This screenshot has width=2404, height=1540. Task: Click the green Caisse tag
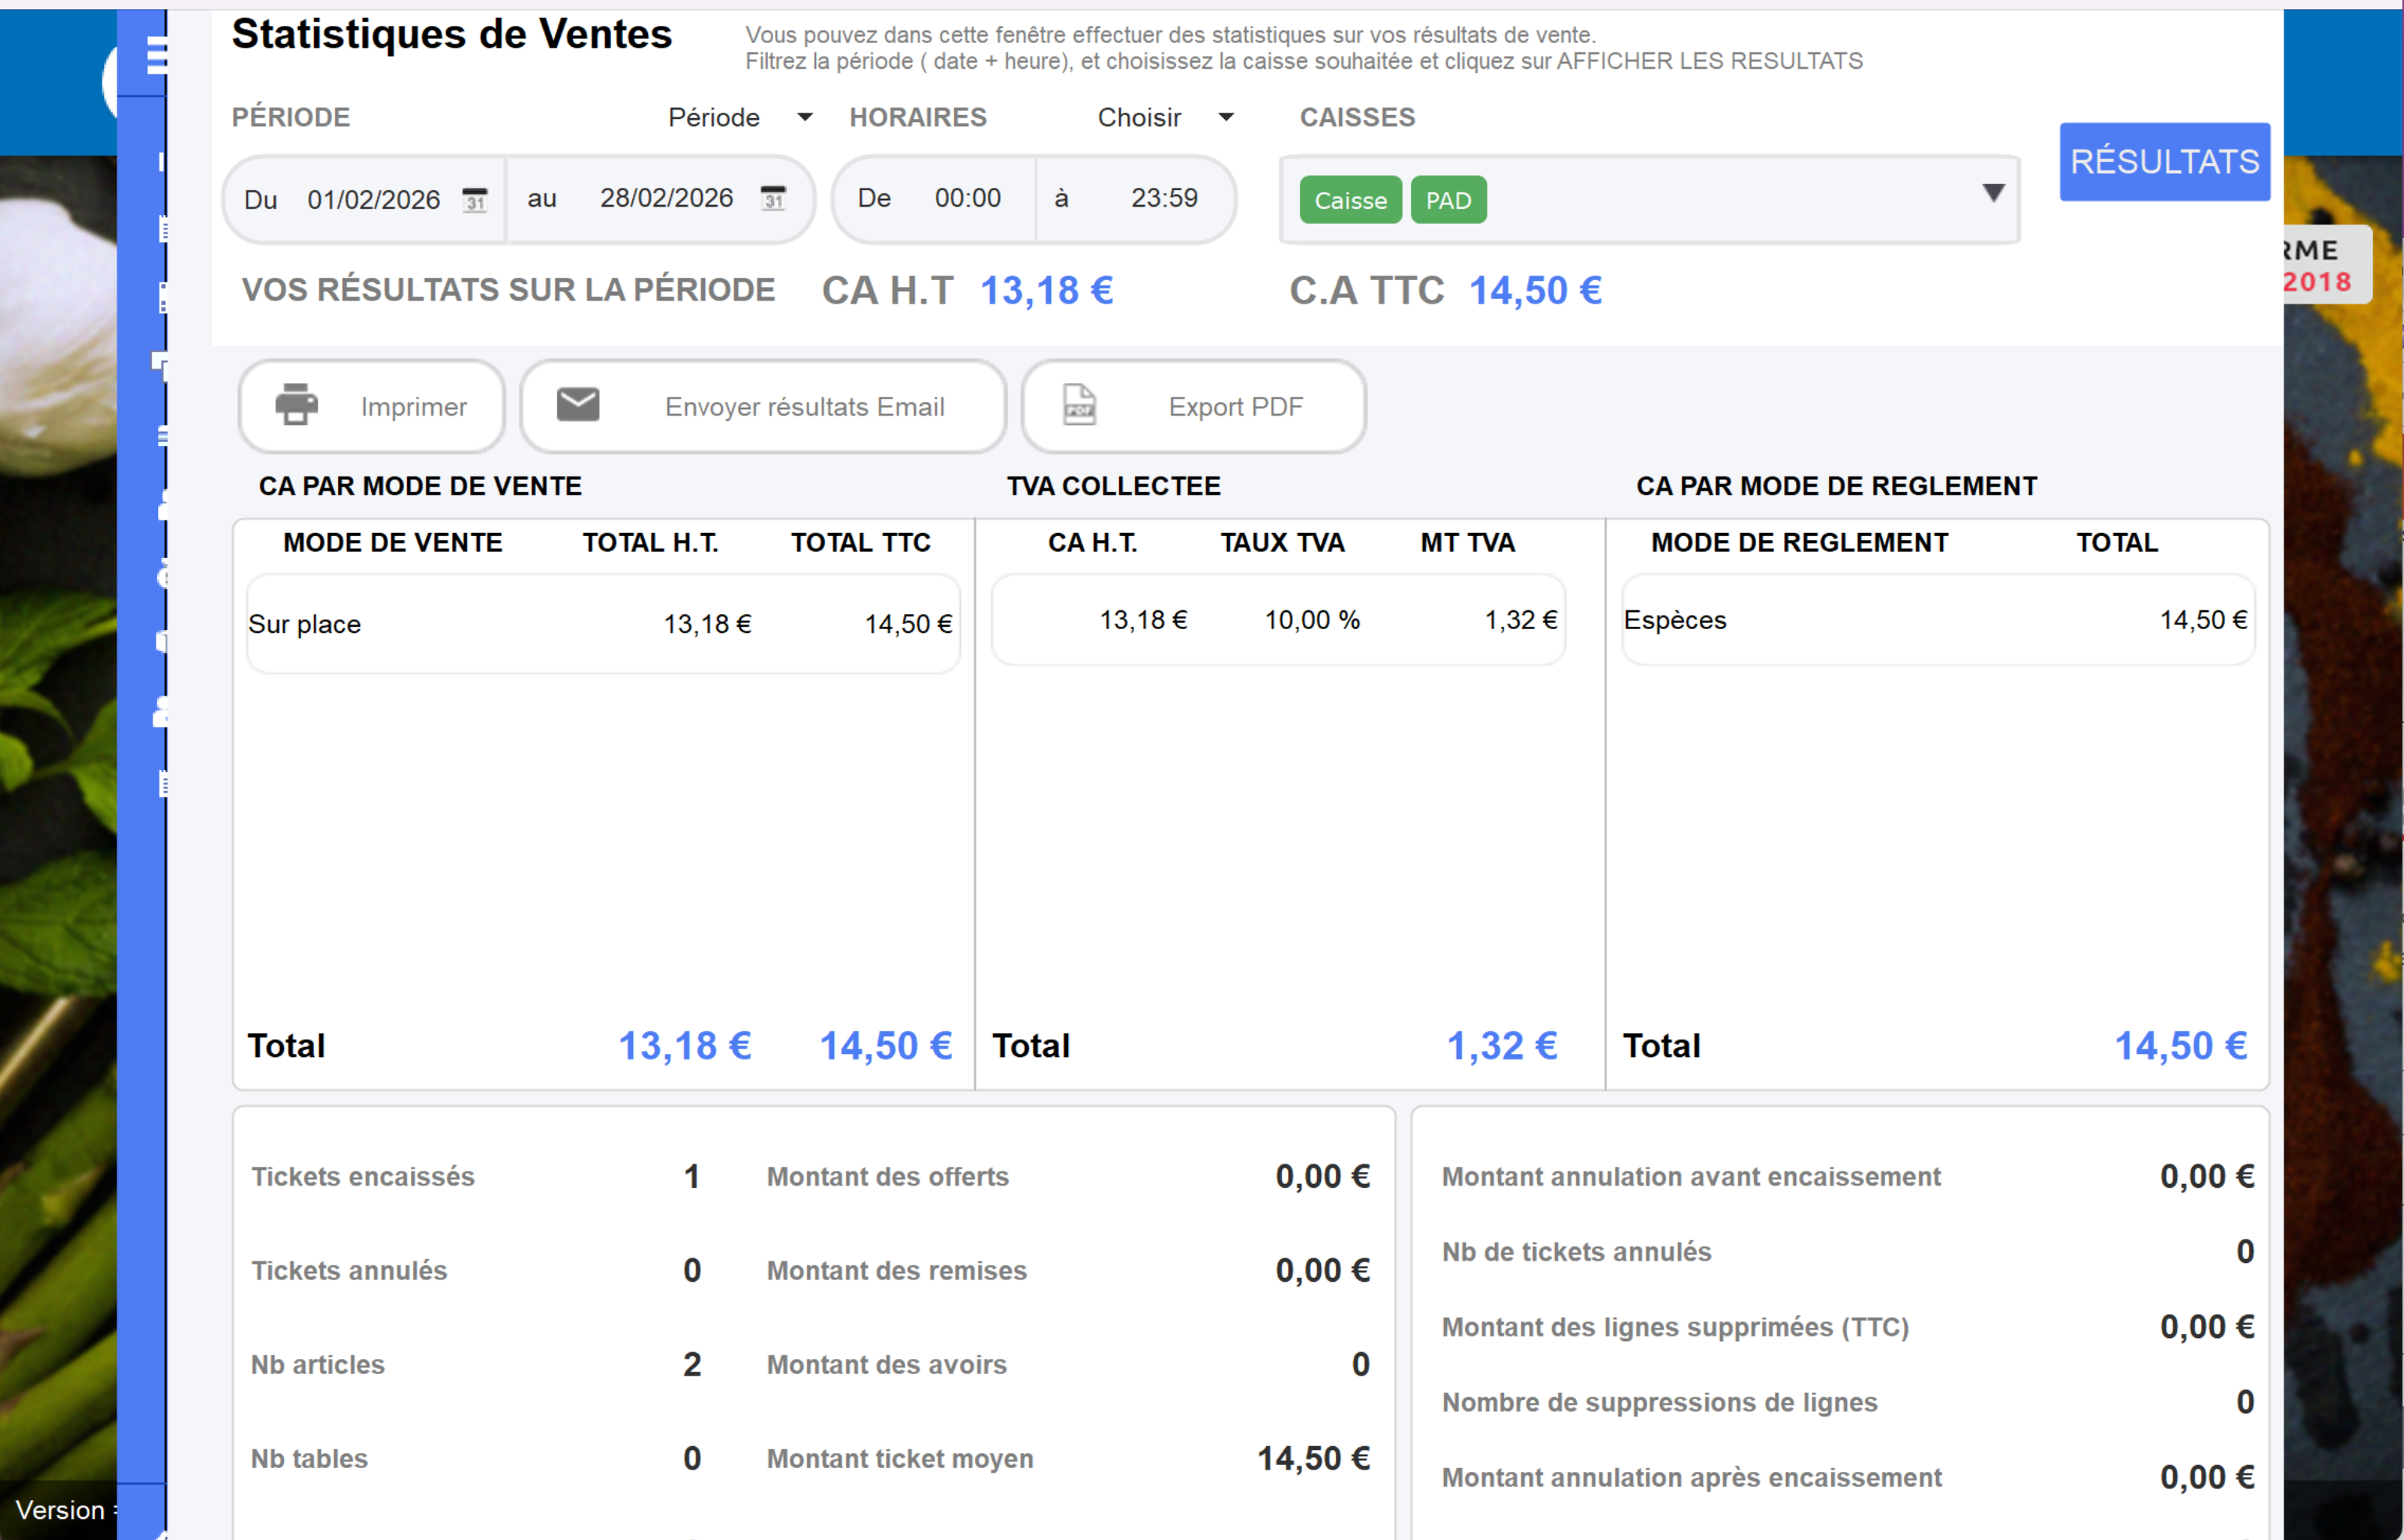(1350, 200)
